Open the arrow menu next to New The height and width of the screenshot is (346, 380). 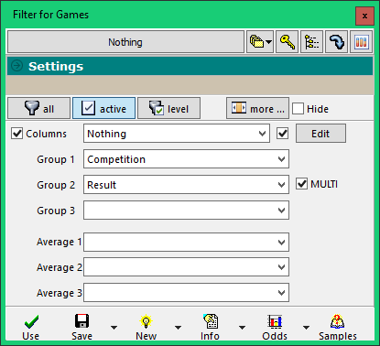coord(178,328)
